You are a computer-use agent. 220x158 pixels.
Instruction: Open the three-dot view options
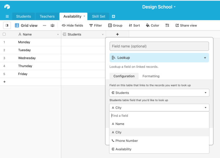point(45,25)
